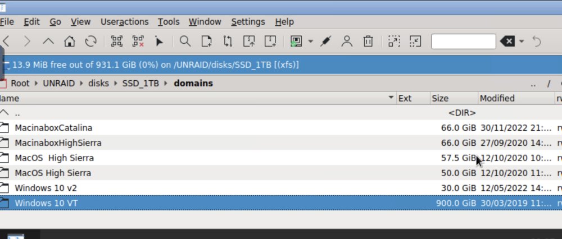Open the View menu
The height and width of the screenshot is (239, 562).
point(80,22)
